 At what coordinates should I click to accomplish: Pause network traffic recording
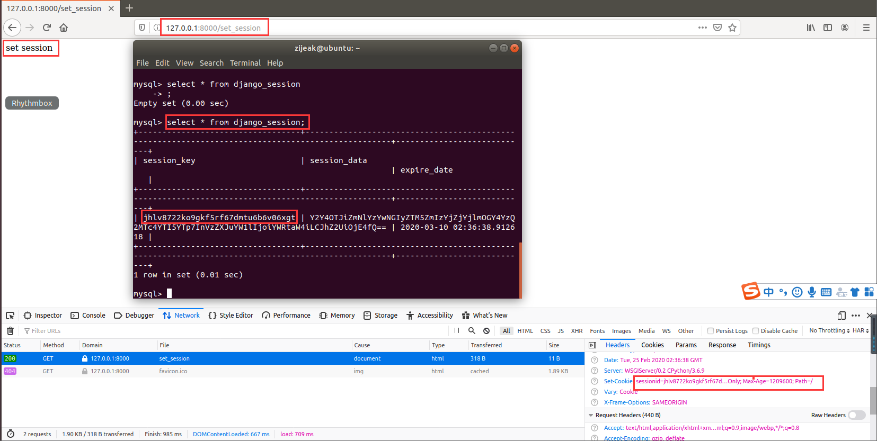tap(457, 331)
